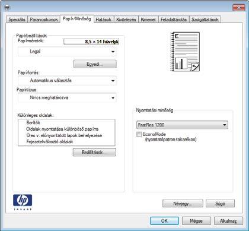The width and height of the screenshot is (249, 231).
Task: Open the Feladattárolás tab
Action: point(174,20)
